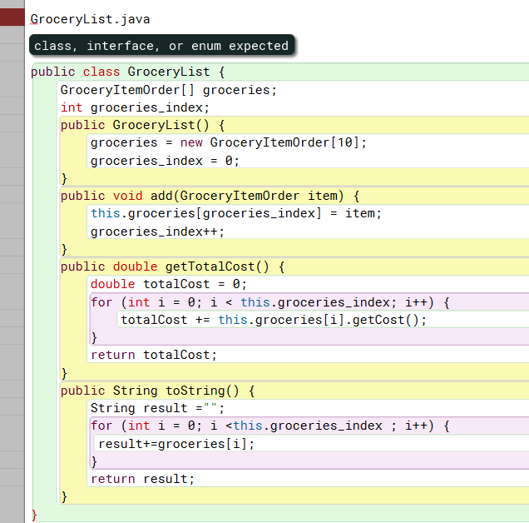Click the 'public class GroceryList {' line

pyautogui.click(x=128, y=72)
